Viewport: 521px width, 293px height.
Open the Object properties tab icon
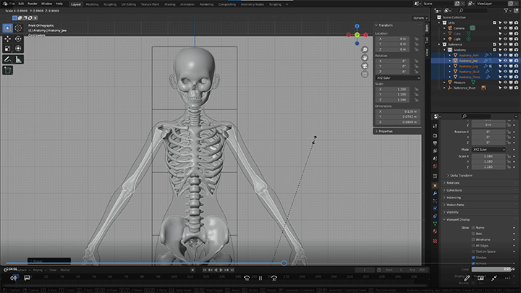point(435,186)
